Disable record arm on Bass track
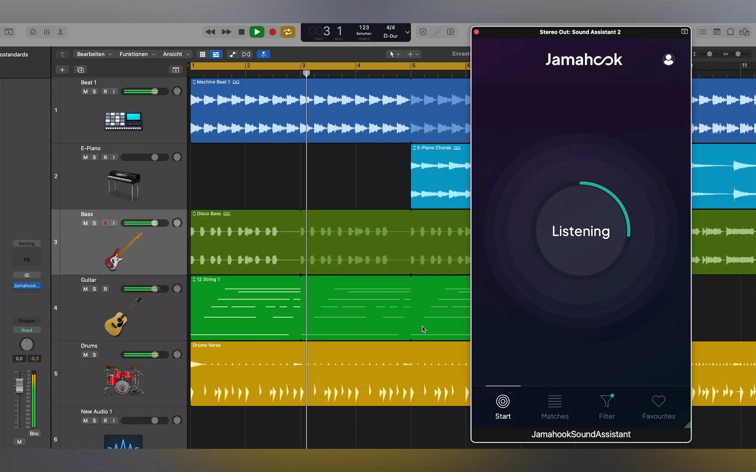The width and height of the screenshot is (756, 472). tap(105, 223)
